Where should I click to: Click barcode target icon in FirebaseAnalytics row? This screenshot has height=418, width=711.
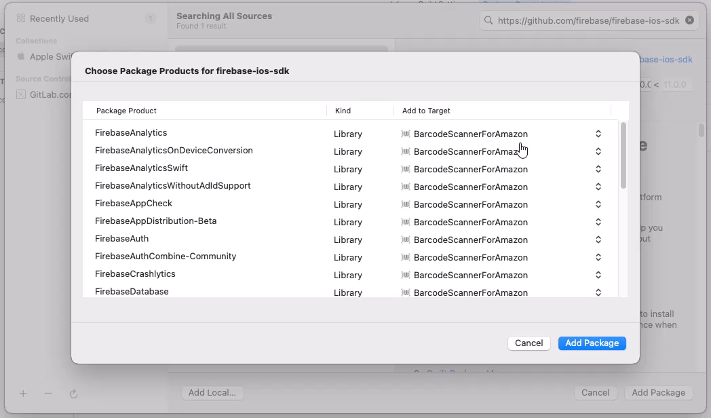[x=406, y=134]
